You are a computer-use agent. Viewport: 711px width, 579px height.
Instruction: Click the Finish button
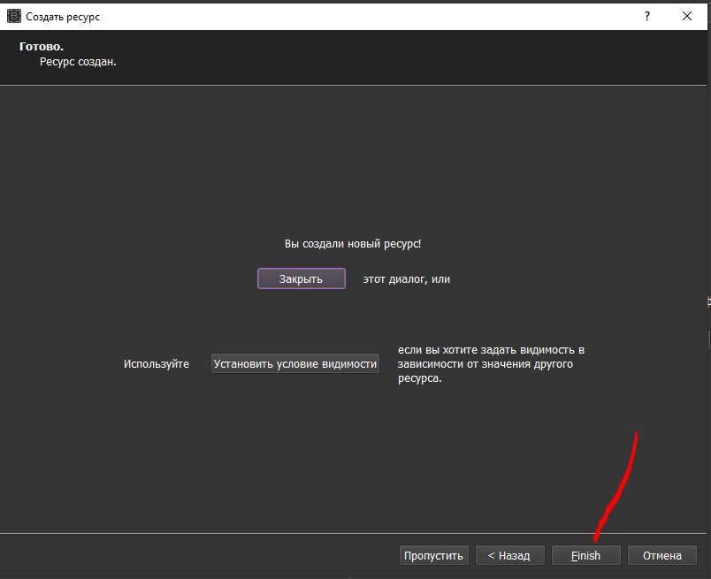[585, 555]
